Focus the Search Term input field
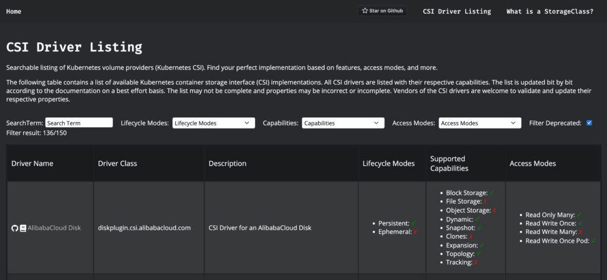The width and height of the screenshot is (607, 280). coord(79,123)
